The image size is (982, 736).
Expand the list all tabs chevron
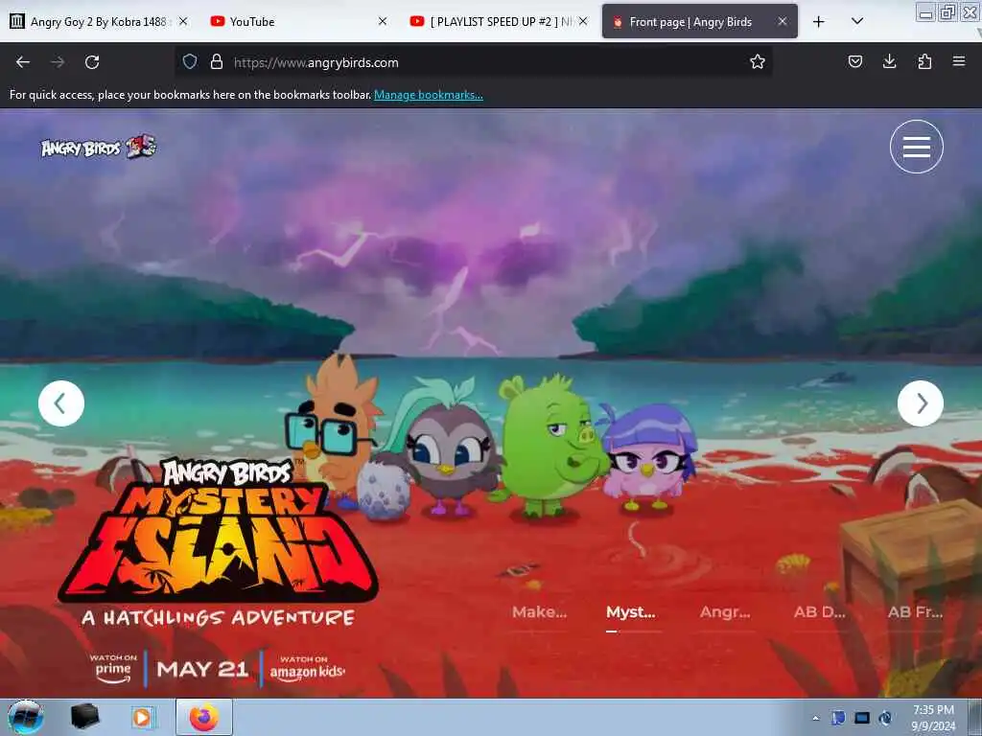tap(857, 21)
